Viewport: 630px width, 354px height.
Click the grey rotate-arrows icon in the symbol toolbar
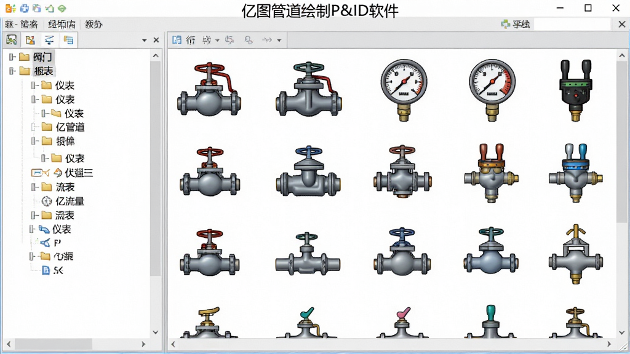click(x=229, y=40)
